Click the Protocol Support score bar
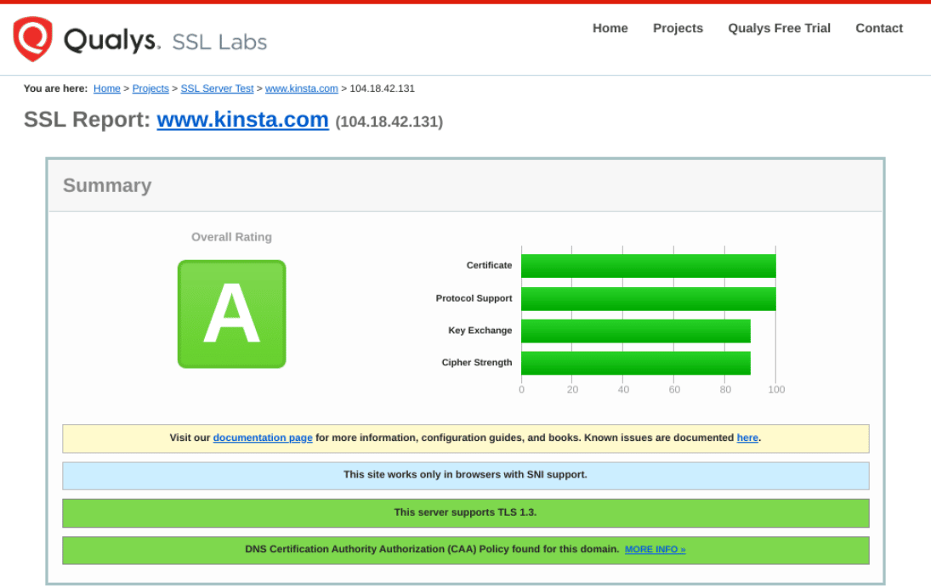 click(x=648, y=298)
